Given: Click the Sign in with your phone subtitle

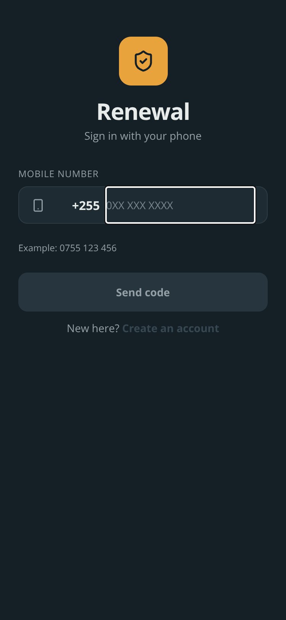Looking at the screenshot, I should 143,136.
